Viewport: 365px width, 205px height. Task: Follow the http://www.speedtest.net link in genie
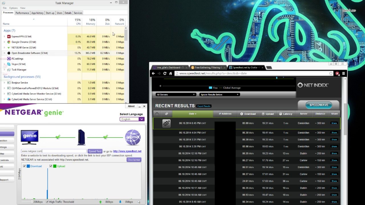point(127,151)
